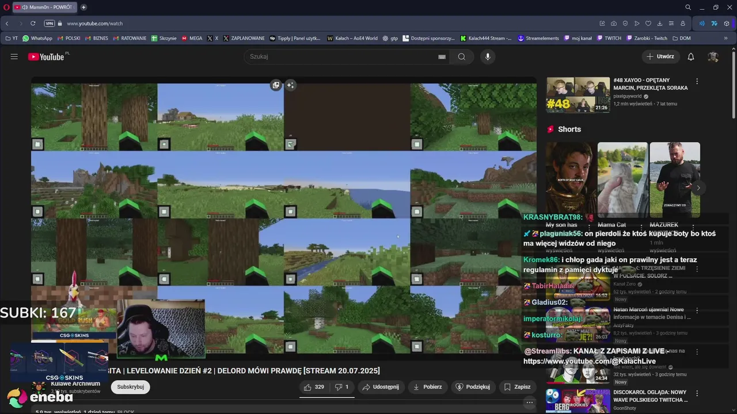Image resolution: width=737 pixels, height=414 pixels.
Task: Dislike the video with thumbs down
Action: (x=341, y=387)
